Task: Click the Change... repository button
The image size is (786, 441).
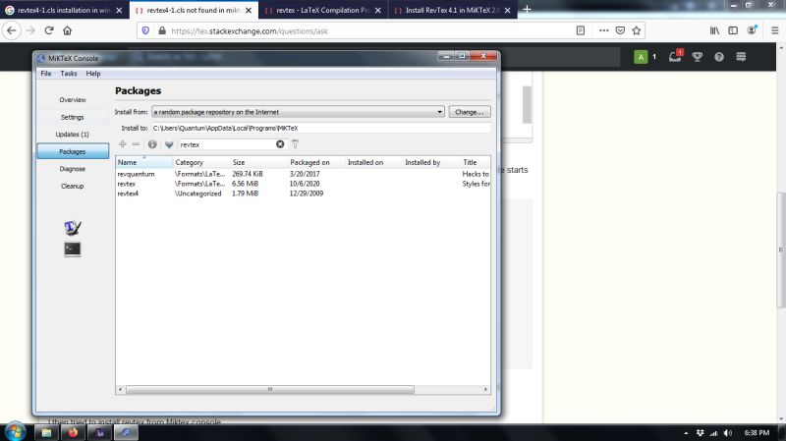Action: (x=470, y=112)
